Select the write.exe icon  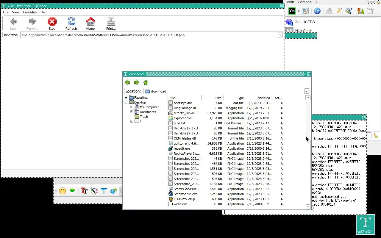[171, 204]
